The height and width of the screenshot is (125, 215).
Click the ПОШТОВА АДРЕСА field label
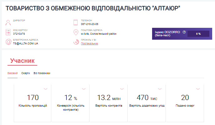pos(92,30)
